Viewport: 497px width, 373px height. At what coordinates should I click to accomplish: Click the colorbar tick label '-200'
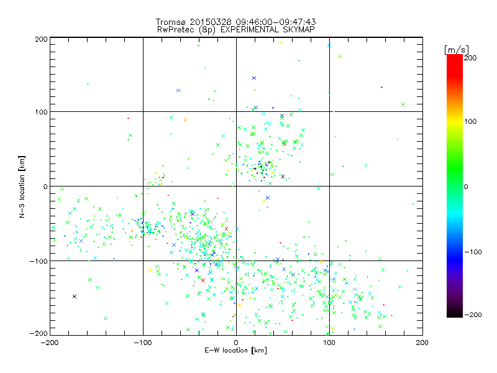click(x=473, y=315)
